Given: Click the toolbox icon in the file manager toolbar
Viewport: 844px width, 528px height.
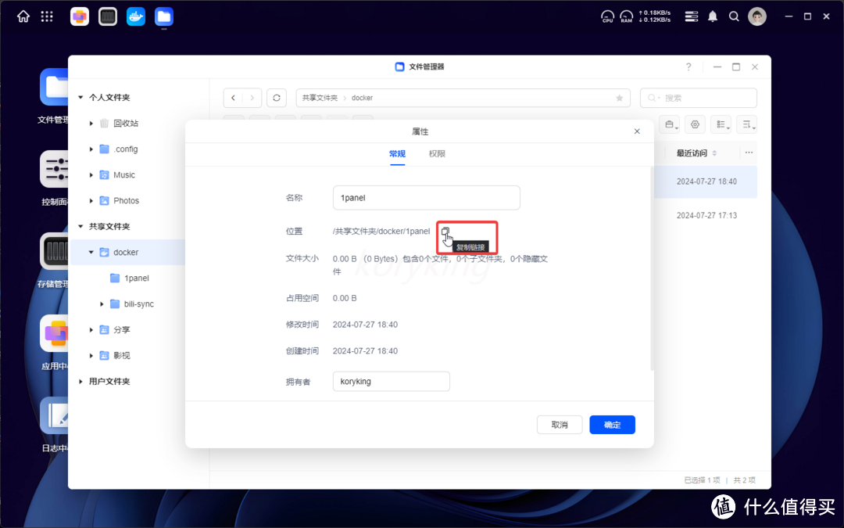Looking at the screenshot, I should pyautogui.click(x=669, y=124).
